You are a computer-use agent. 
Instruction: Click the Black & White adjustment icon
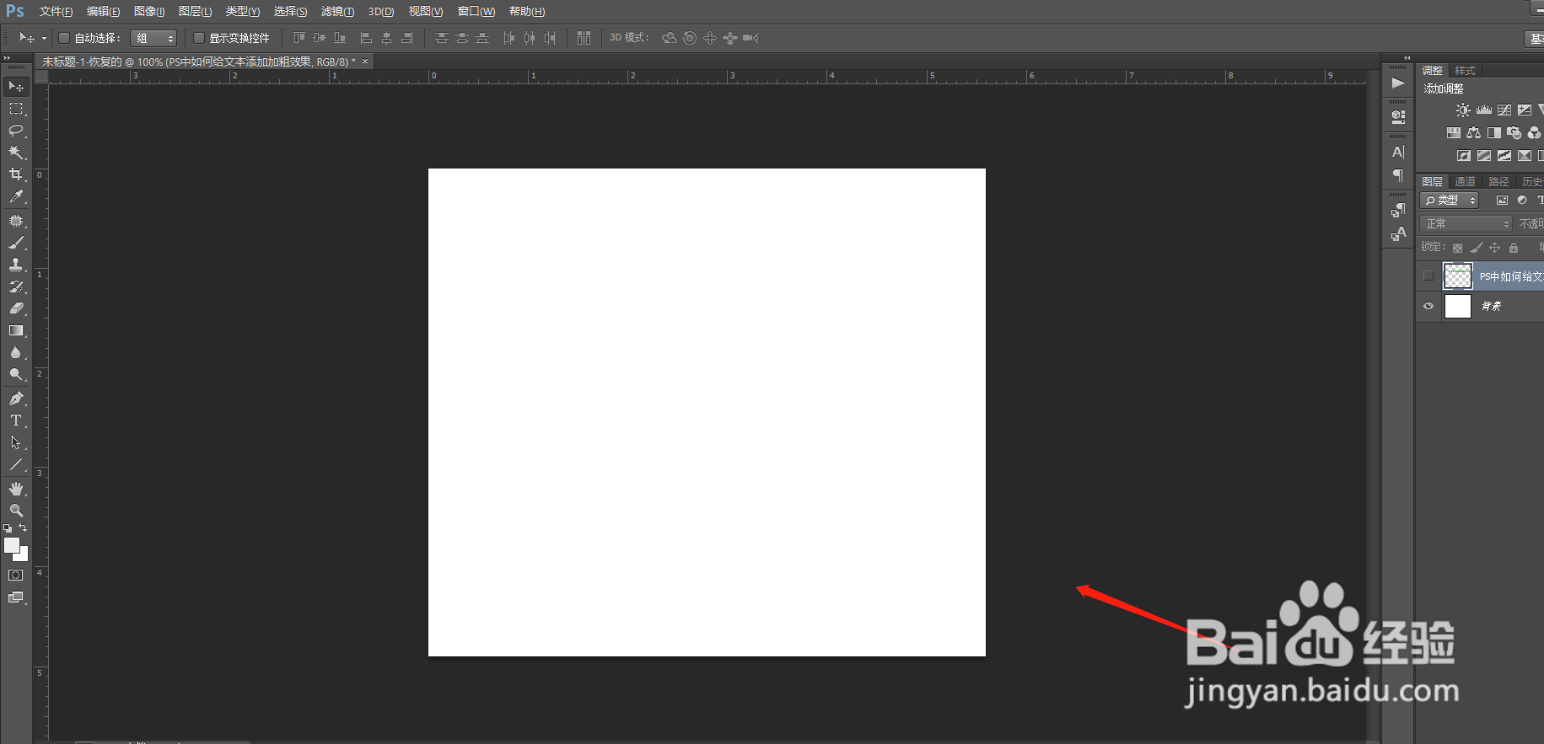tap(1494, 133)
